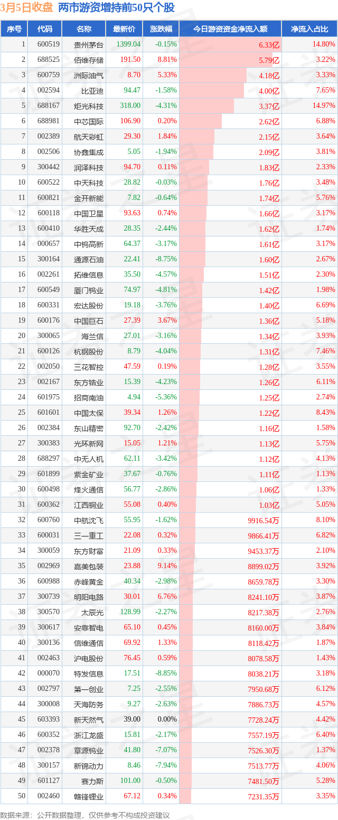The height and width of the screenshot is (820, 338).
Task: Select the 1399.04 latest price cell
Action: (129, 44)
